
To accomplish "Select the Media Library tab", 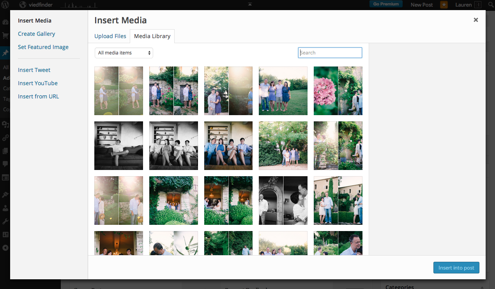I will tap(152, 36).
